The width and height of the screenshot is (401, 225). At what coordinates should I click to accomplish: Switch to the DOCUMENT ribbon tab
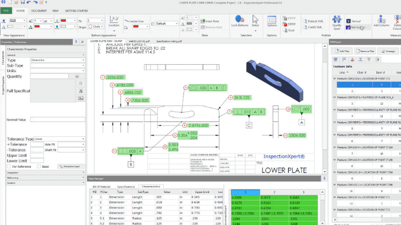39,11
